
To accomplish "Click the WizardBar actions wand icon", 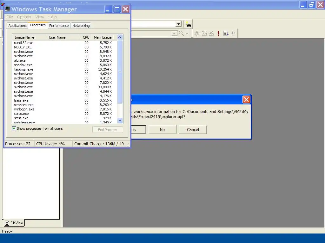I will [x=181, y=33].
